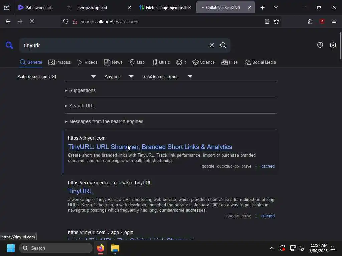Select the Map search category
The height and width of the screenshot is (256, 342).
click(x=137, y=62)
